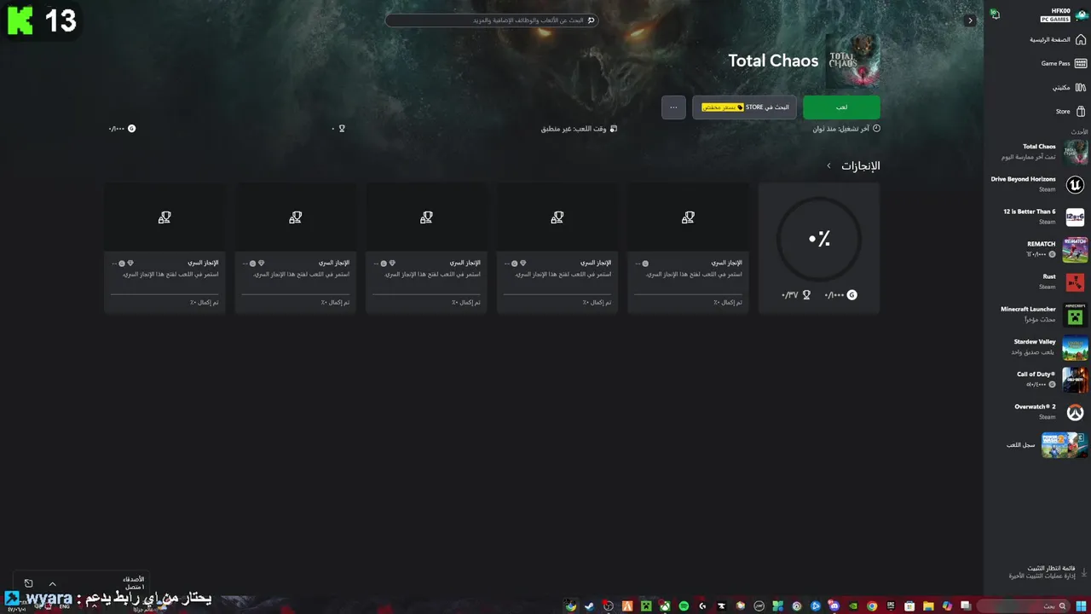Image resolution: width=1091 pixels, height=614 pixels.
Task: Open Microsoft Store from the taskbar
Action: [x=909, y=605]
